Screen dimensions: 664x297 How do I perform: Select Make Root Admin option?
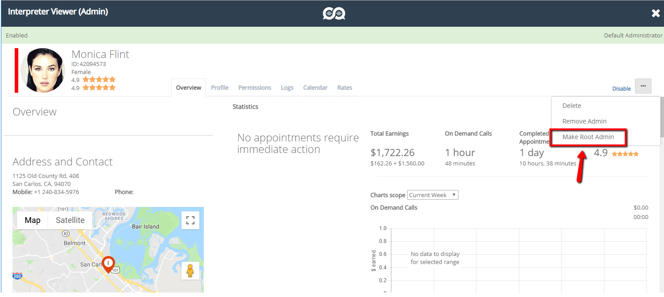pos(588,137)
